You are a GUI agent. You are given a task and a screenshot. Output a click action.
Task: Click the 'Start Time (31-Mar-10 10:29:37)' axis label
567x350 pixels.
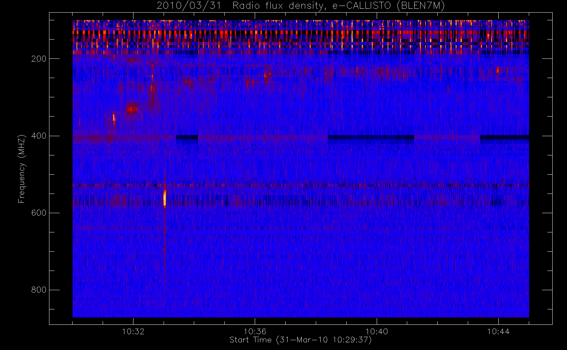tap(300, 340)
